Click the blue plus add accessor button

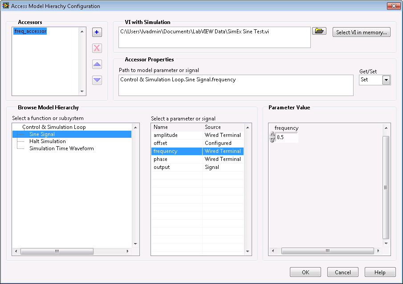pyautogui.click(x=97, y=32)
